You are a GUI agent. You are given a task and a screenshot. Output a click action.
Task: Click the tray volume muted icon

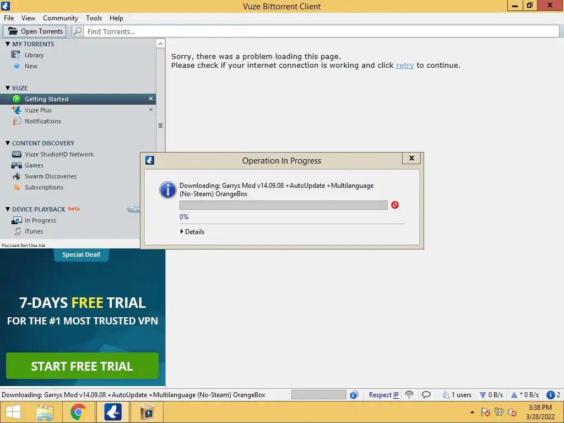tap(512, 412)
